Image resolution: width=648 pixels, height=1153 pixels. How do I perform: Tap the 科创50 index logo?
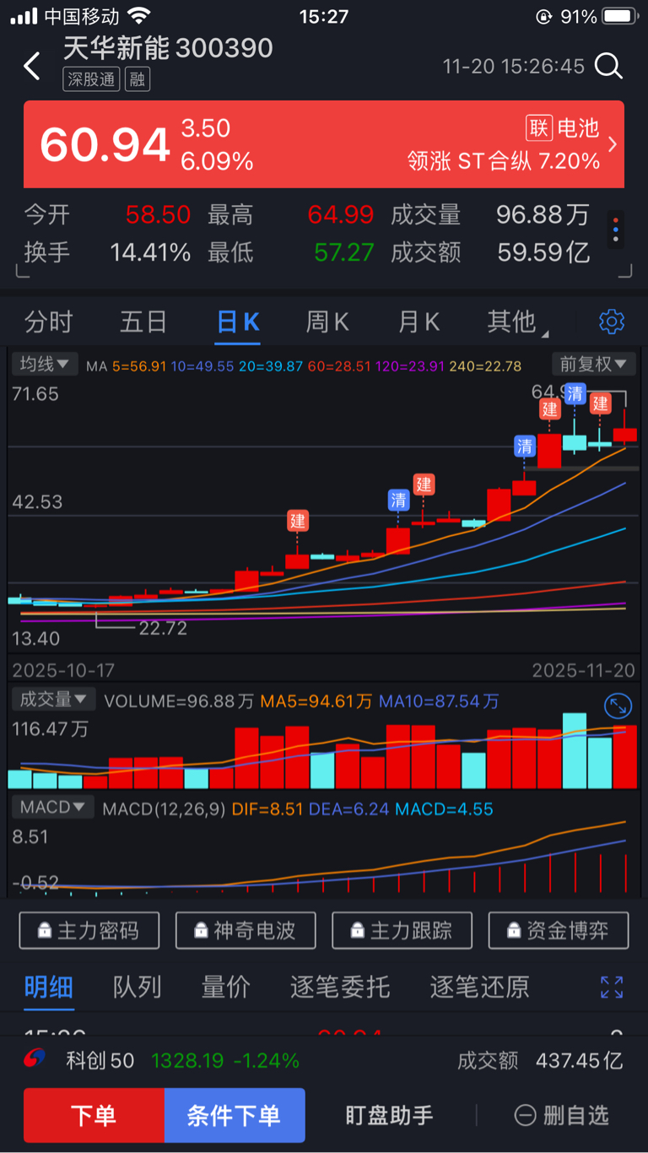tap(35, 1060)
